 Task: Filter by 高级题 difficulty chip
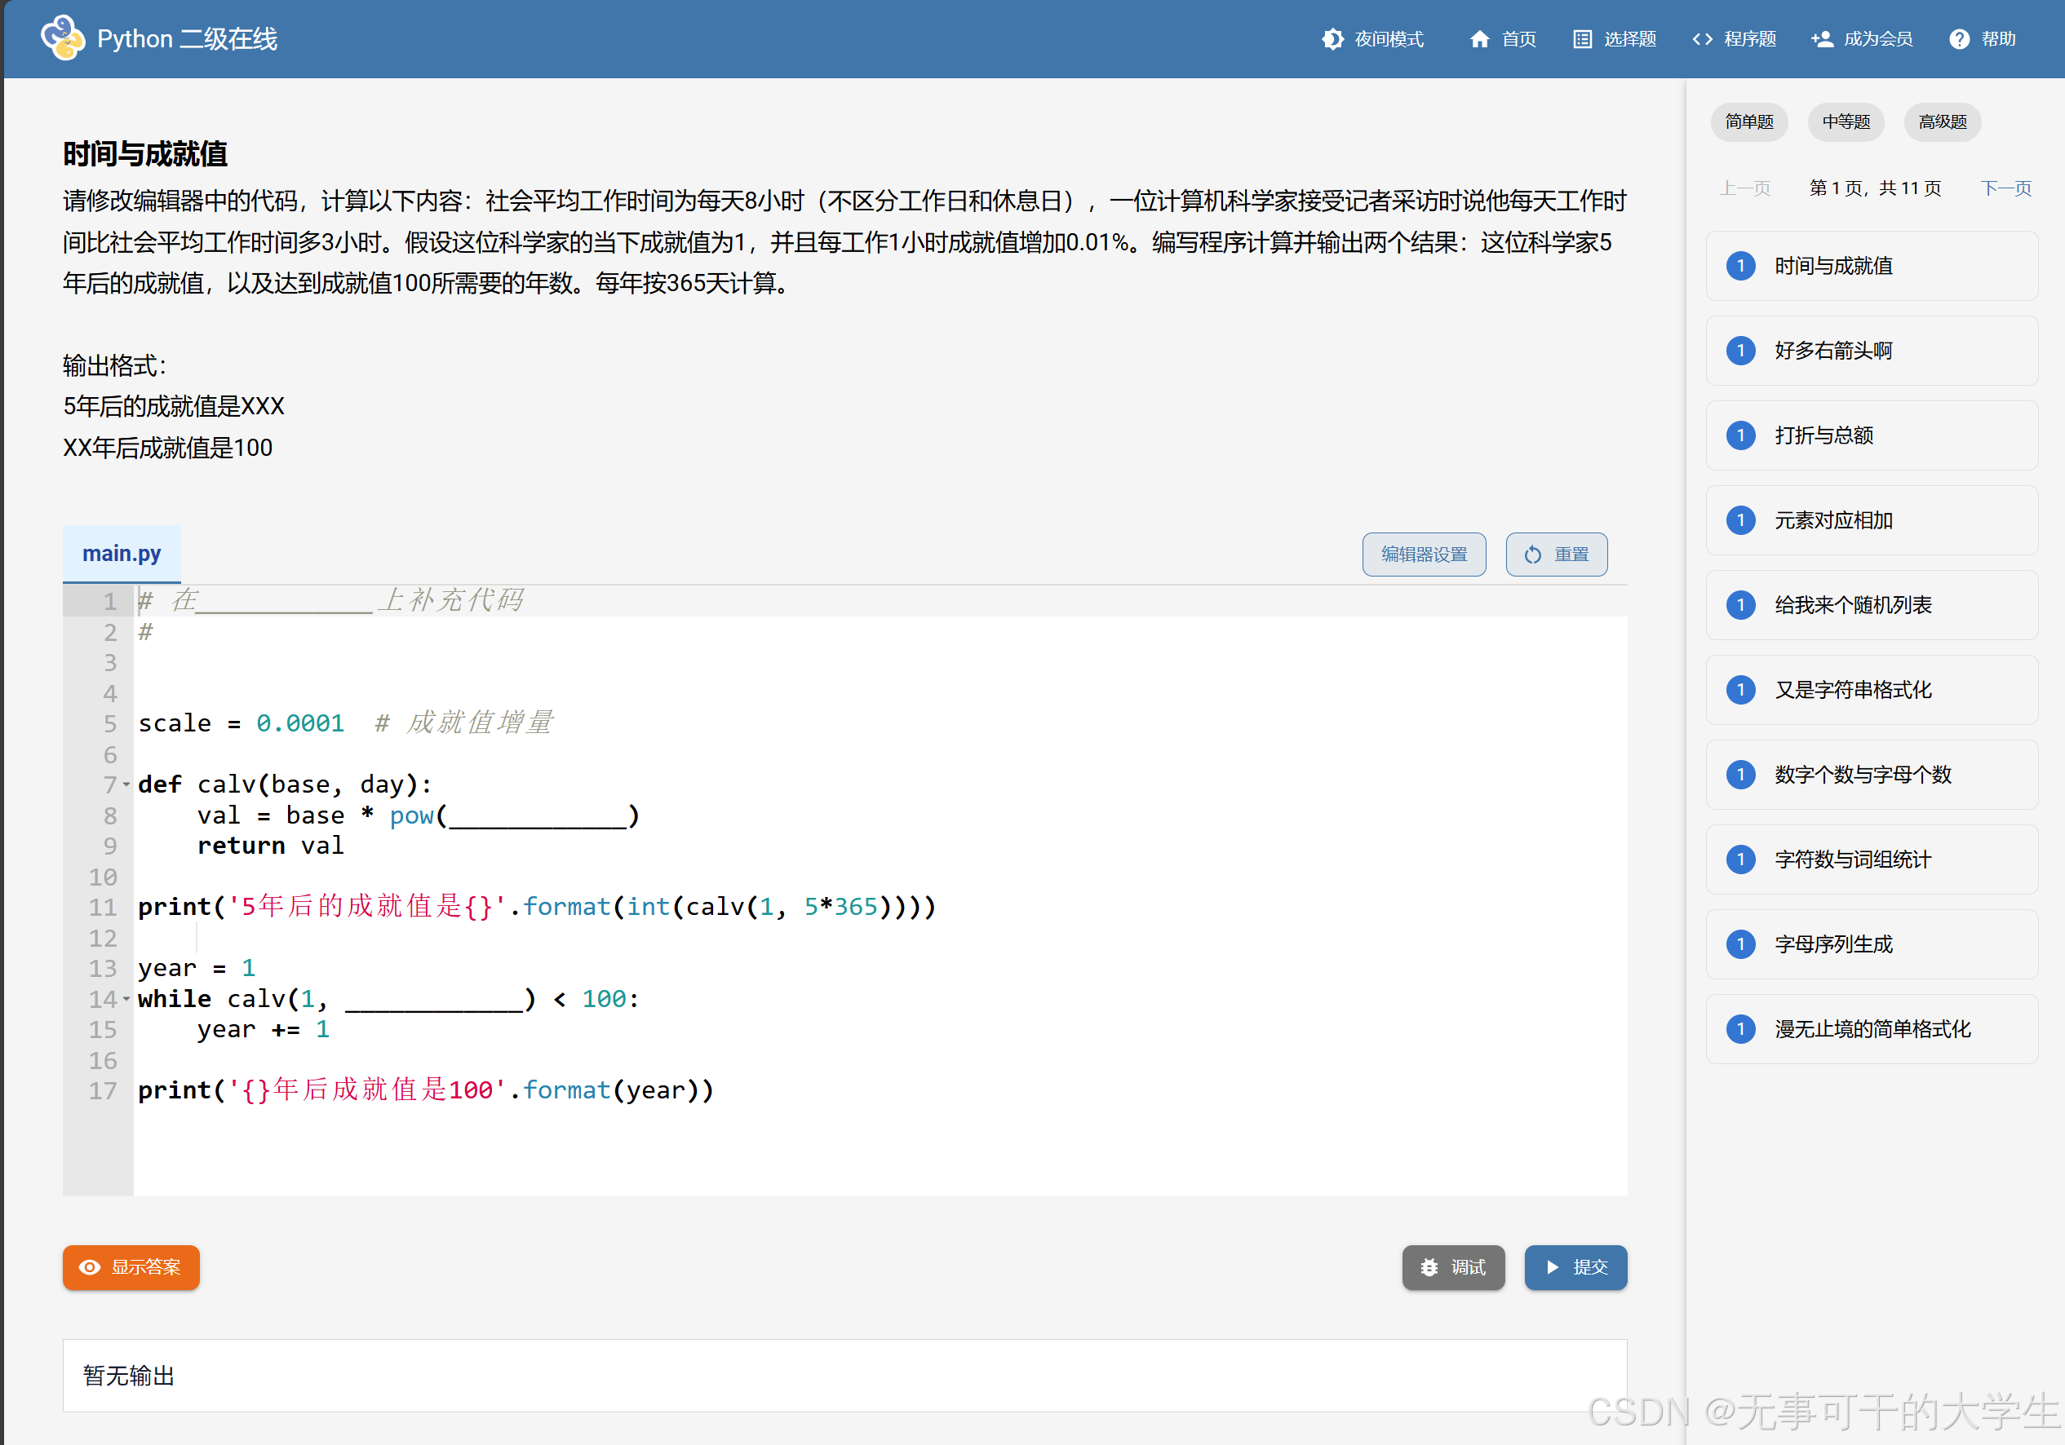point(1942,122)
